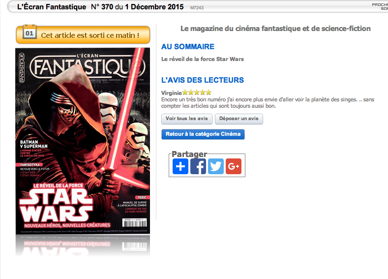Image resolution: width=388 pixels, height=279 pixels.
Task: Click the five-star rating by Virginie
Action: (197, 93)
